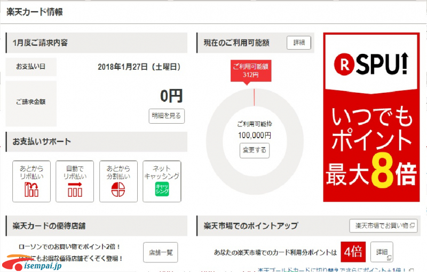Click 楽天市場でお買い物 button
Image resolution: width=427 pixels, height=272 pixels.
click(x=383, y=226)
